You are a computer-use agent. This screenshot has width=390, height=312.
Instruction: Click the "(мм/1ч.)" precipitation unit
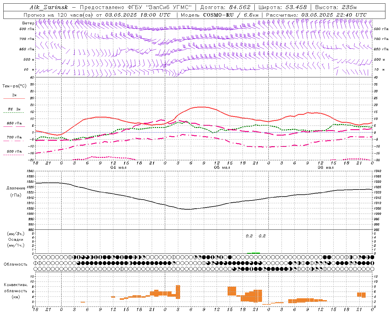coord(16,245)
